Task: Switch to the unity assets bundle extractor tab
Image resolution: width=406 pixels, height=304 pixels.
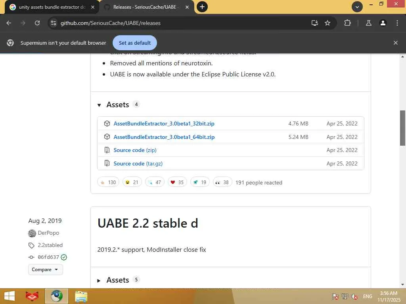Action: (52, 7)
